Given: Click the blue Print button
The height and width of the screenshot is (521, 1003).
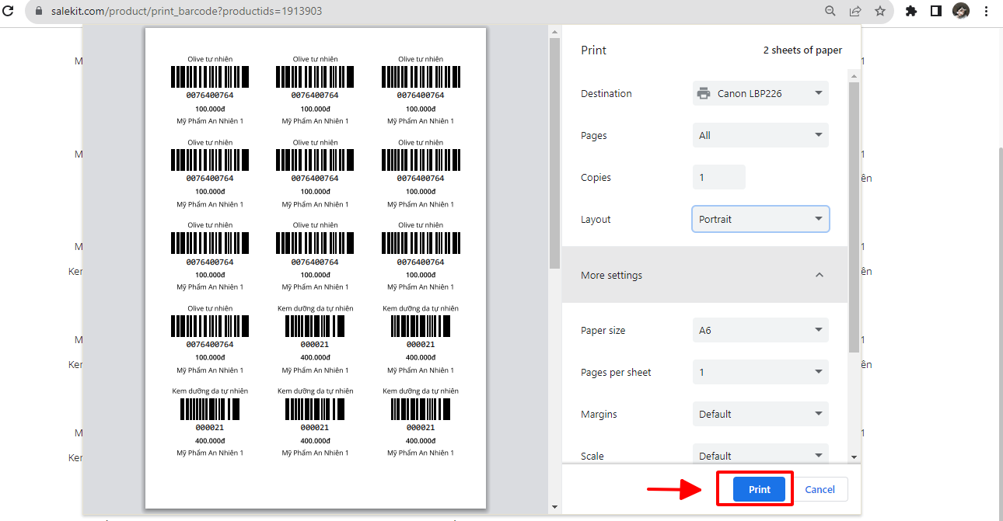Looking at the screenshot, I should [759, 489].
